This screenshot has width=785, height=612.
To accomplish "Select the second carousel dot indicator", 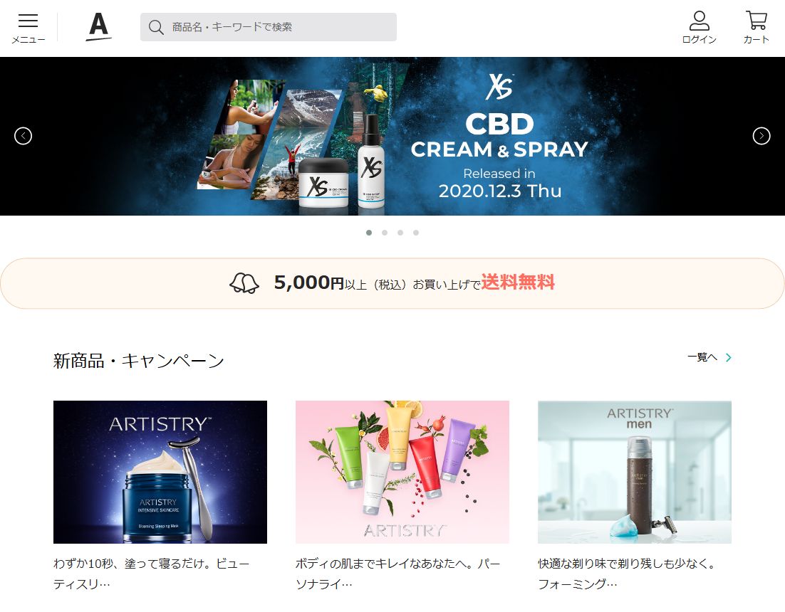I will click(x=385, y=233).
